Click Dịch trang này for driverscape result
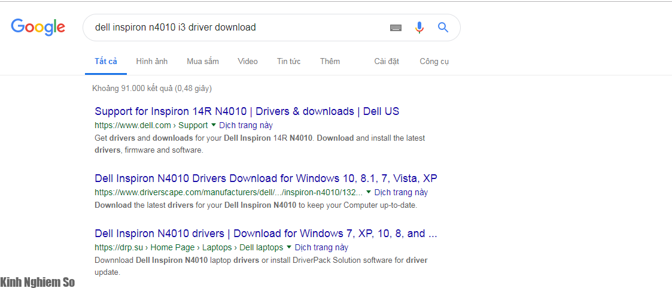The image size is (672, 288). click(x=401, y=192)
